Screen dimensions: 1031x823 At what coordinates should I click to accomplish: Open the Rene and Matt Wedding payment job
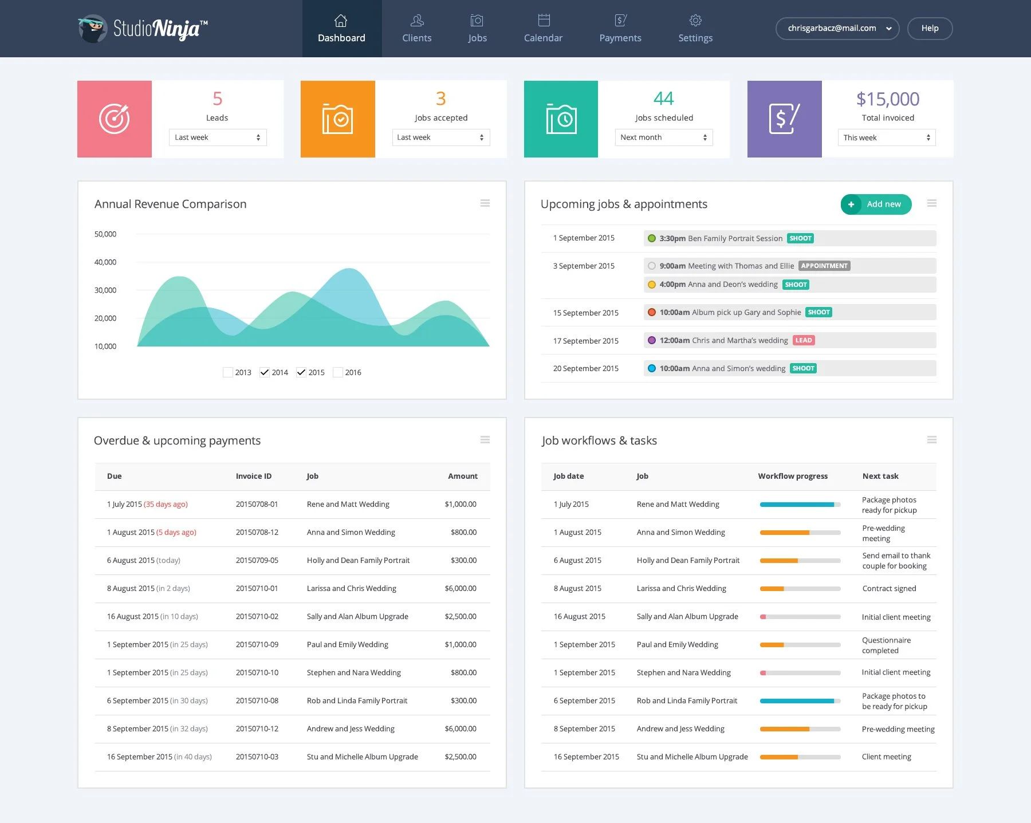[348, 505]
